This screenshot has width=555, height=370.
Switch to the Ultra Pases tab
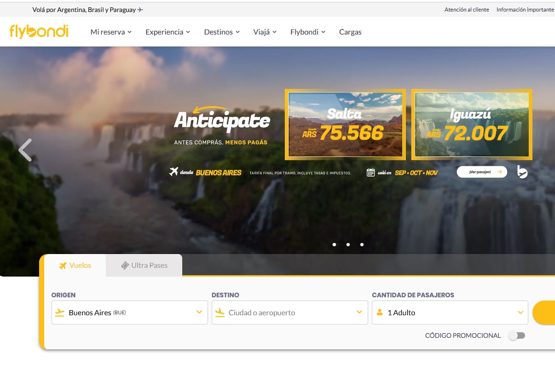(144, 266)
